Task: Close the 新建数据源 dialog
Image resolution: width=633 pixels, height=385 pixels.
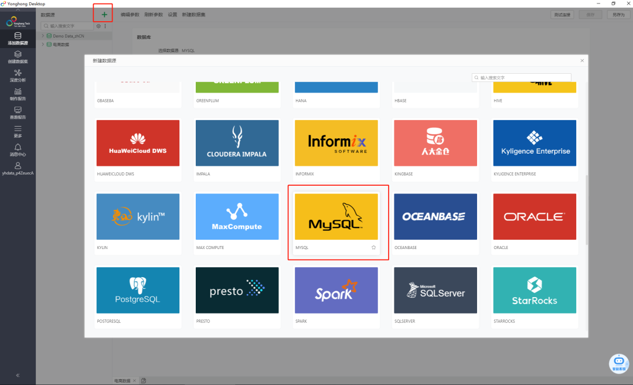Action: 582,60
